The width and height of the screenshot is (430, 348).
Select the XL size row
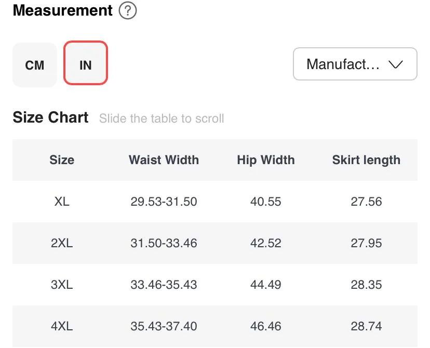215,202
